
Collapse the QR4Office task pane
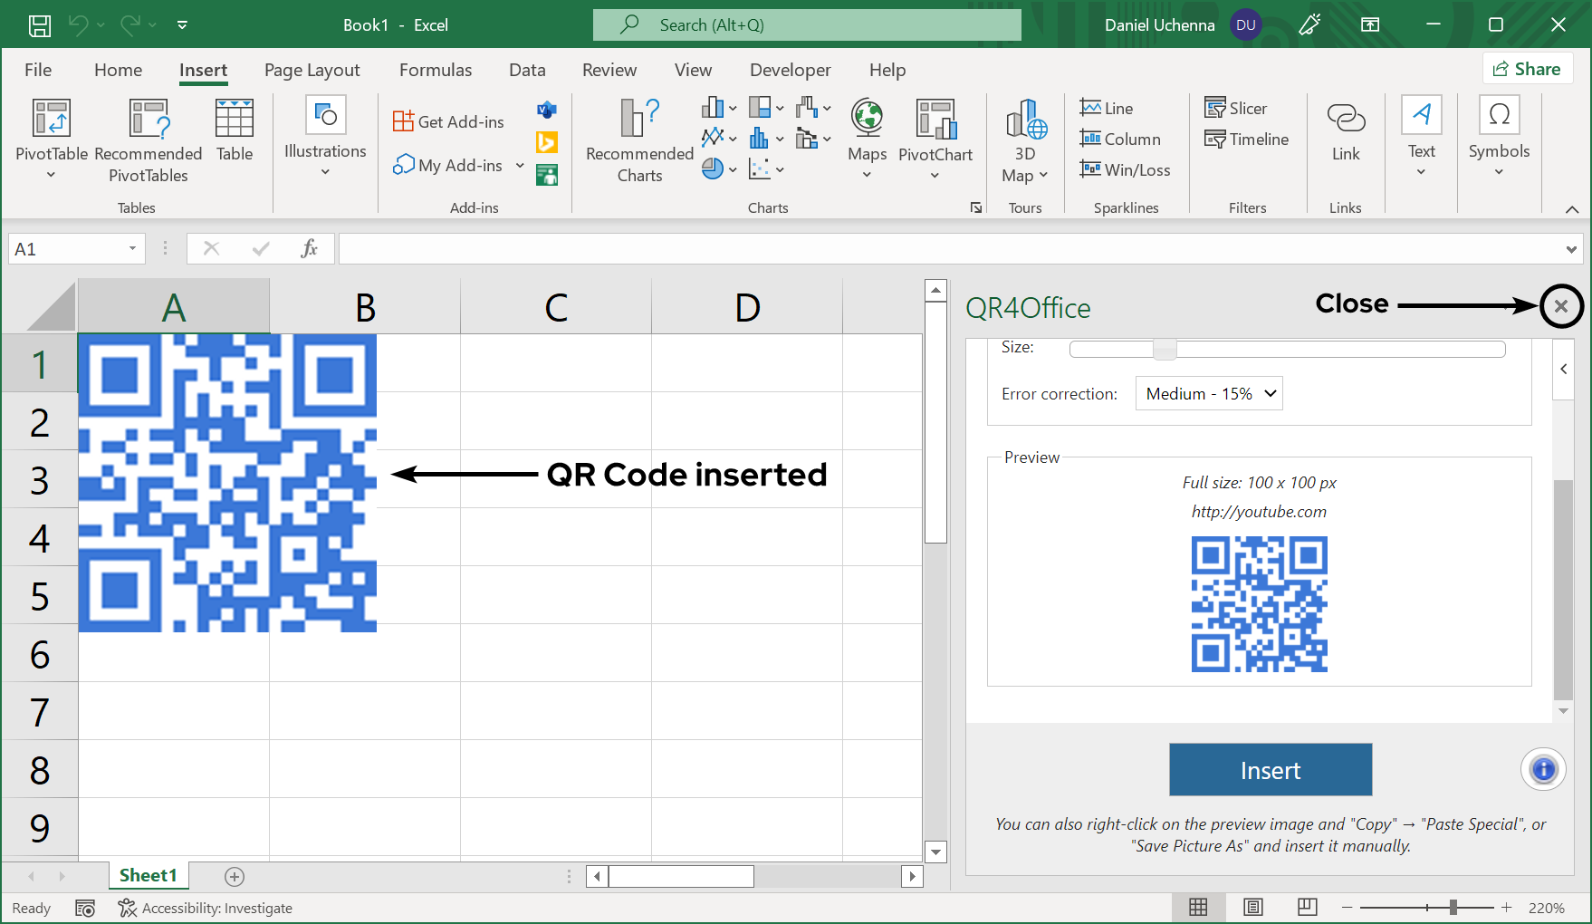click(x=1564, y=368)
